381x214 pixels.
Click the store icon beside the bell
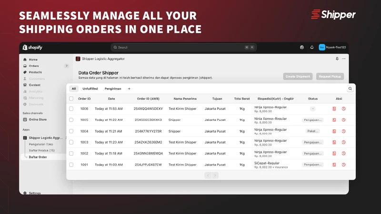point(302,47)
